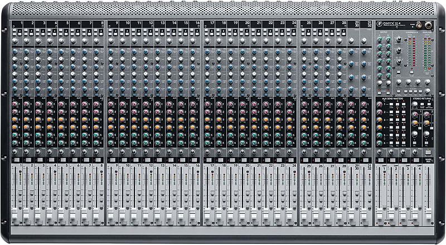Select the ONYX 32·4 model label

(391, 24)
